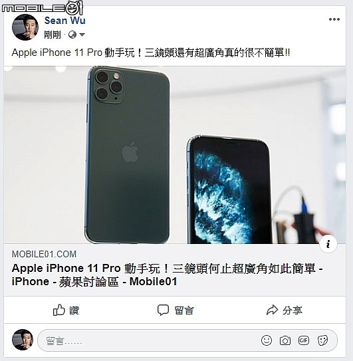Click the thumbs-up like icon

[x=59, y=310]
